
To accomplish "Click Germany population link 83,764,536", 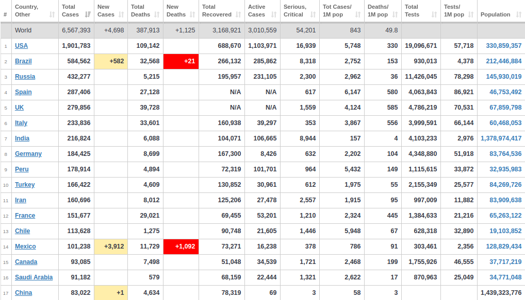I will coord(505,154).
